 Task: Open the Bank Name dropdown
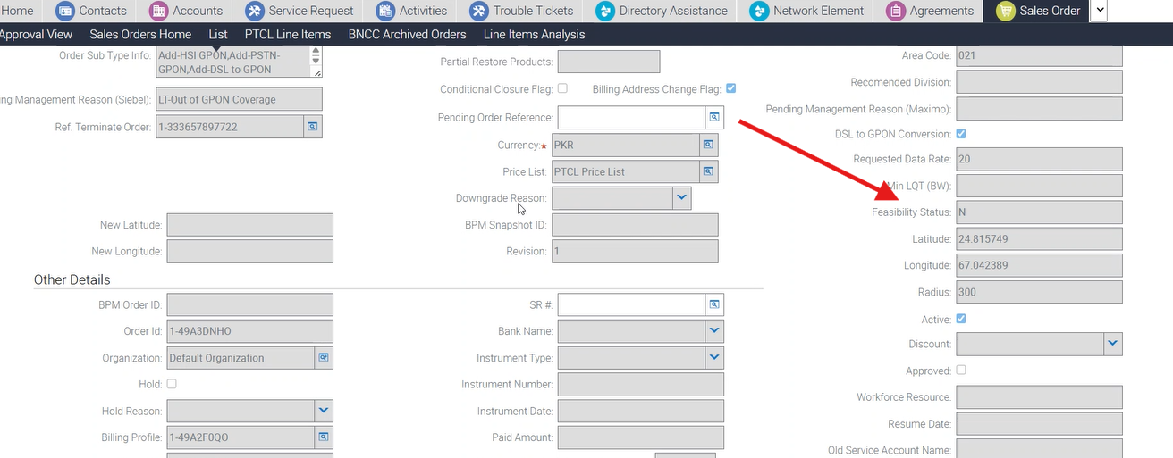pos(713,331)
